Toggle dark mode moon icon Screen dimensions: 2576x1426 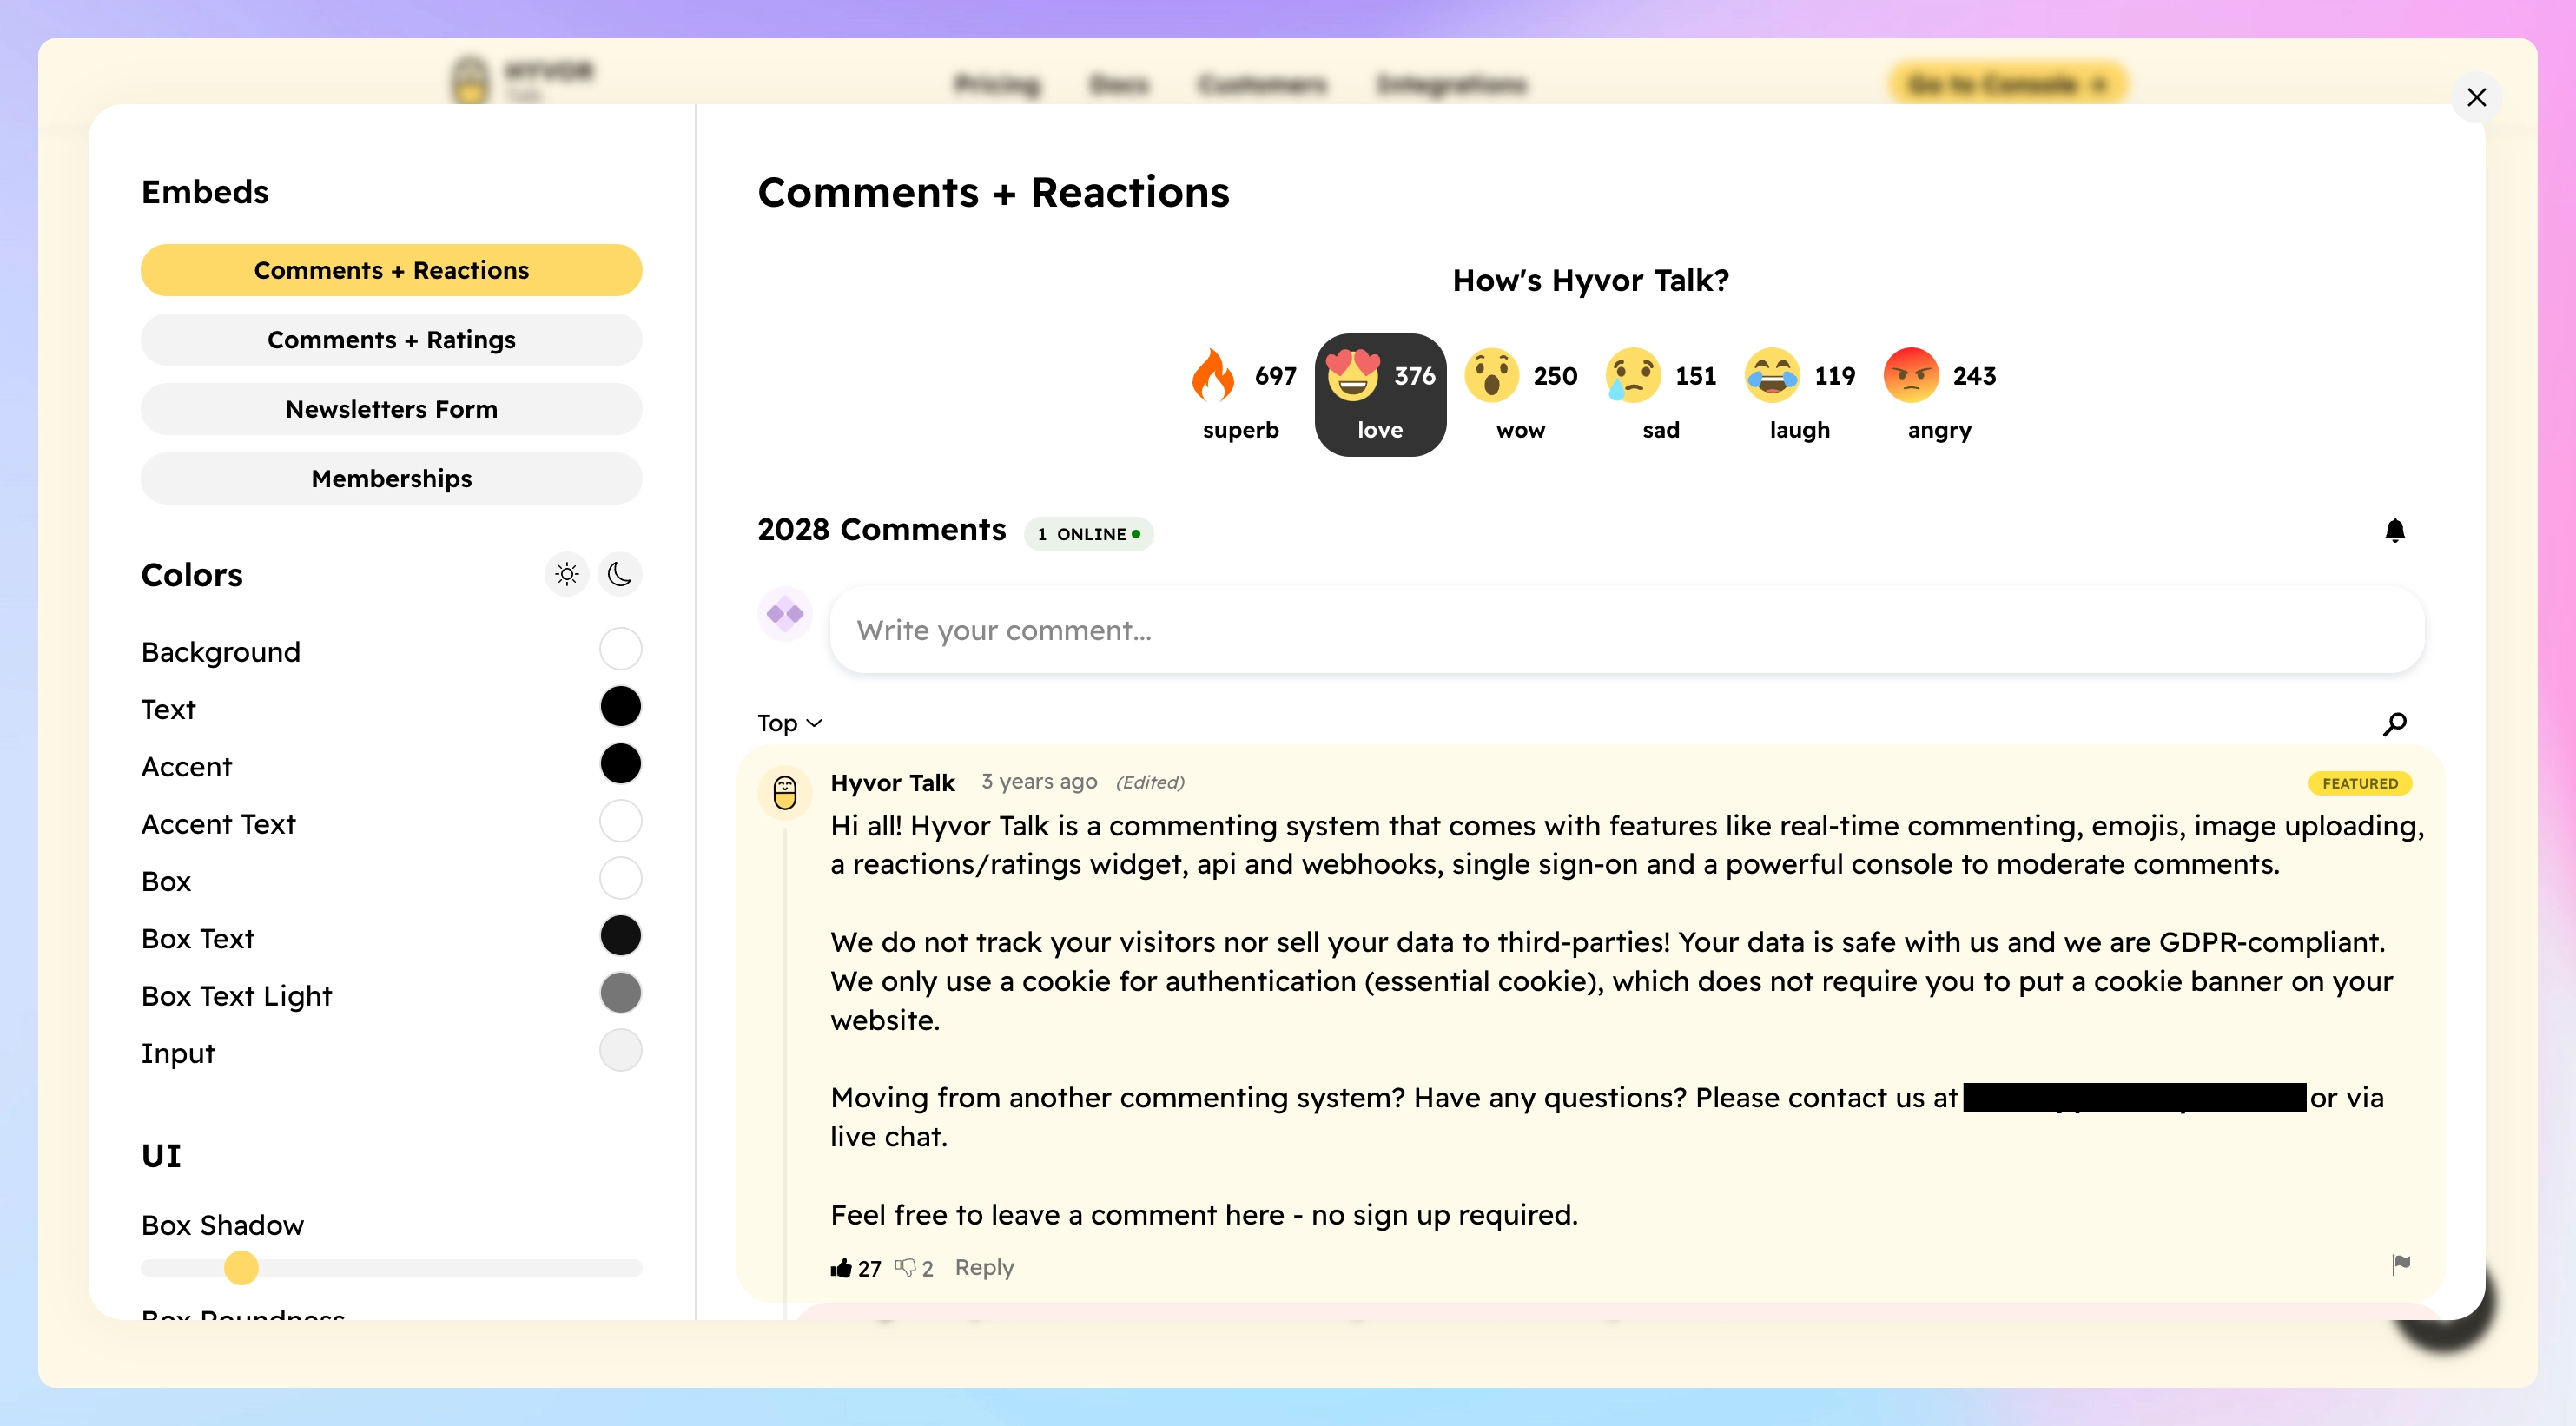(620, 572)
